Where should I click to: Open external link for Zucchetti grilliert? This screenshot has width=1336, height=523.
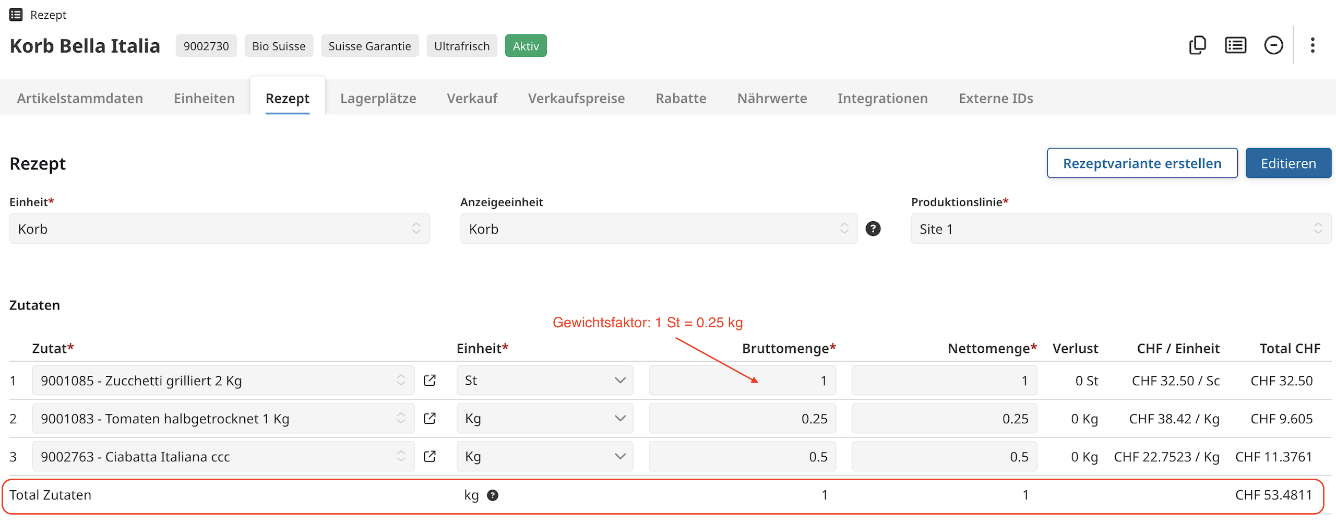[430, 381]
